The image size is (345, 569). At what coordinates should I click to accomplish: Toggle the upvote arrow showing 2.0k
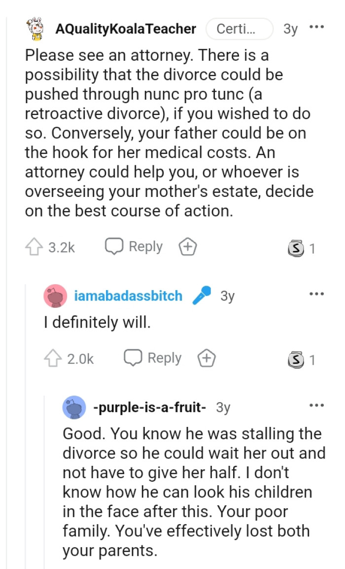52,358
